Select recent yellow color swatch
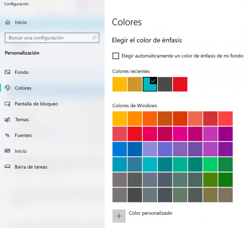246x228 pixels. 120,84
